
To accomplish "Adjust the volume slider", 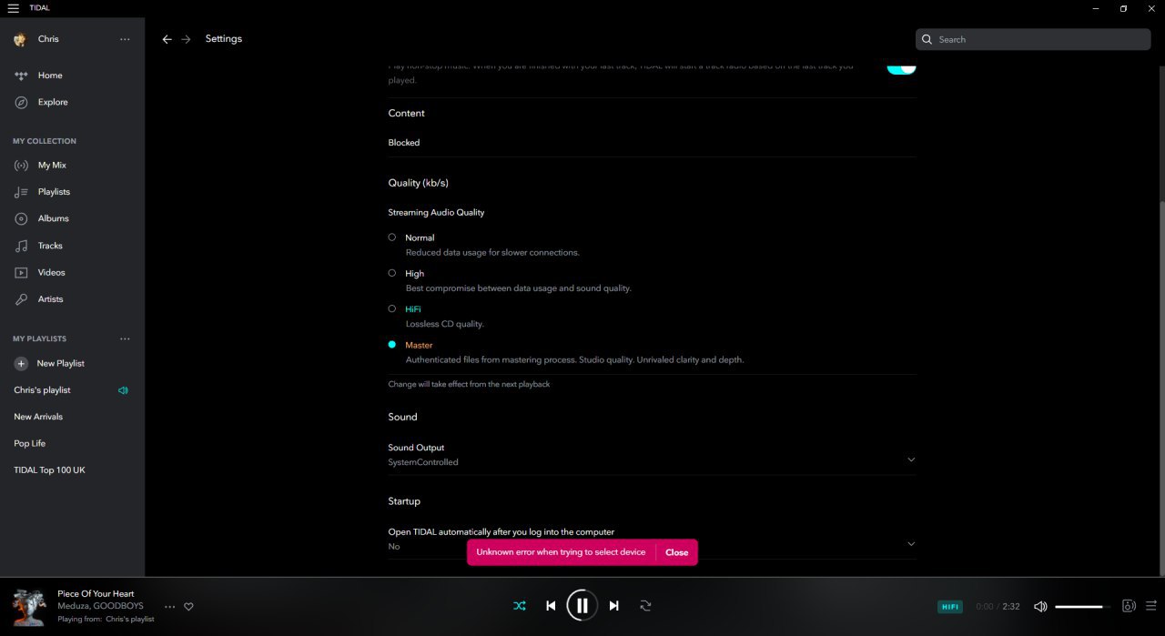I will (x=1083, y=606).
